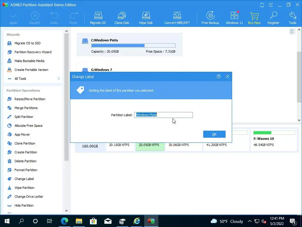Choose Format Partition operation
Screen dimensions: 302x227
point(26,170)
